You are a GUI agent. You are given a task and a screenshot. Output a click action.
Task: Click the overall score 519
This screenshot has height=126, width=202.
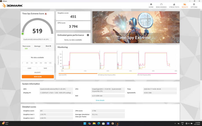pyautogui.click(x=37, y=31)
